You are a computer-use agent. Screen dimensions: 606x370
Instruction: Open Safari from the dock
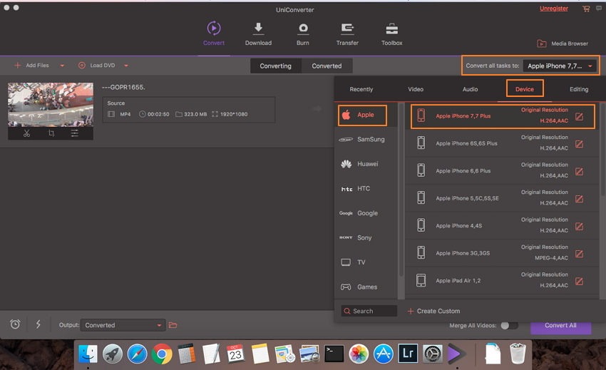pyautogui.click(x=137, y=354)
